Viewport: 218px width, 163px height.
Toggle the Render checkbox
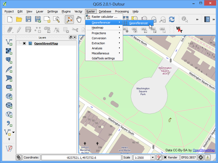point(165,157)
